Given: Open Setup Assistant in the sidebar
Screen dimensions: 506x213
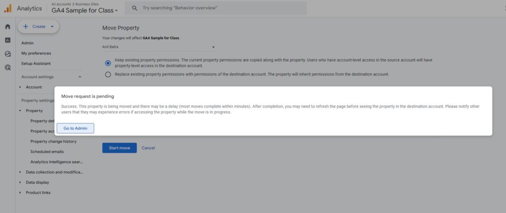Looking at the screenshot, I should [36, 64].
